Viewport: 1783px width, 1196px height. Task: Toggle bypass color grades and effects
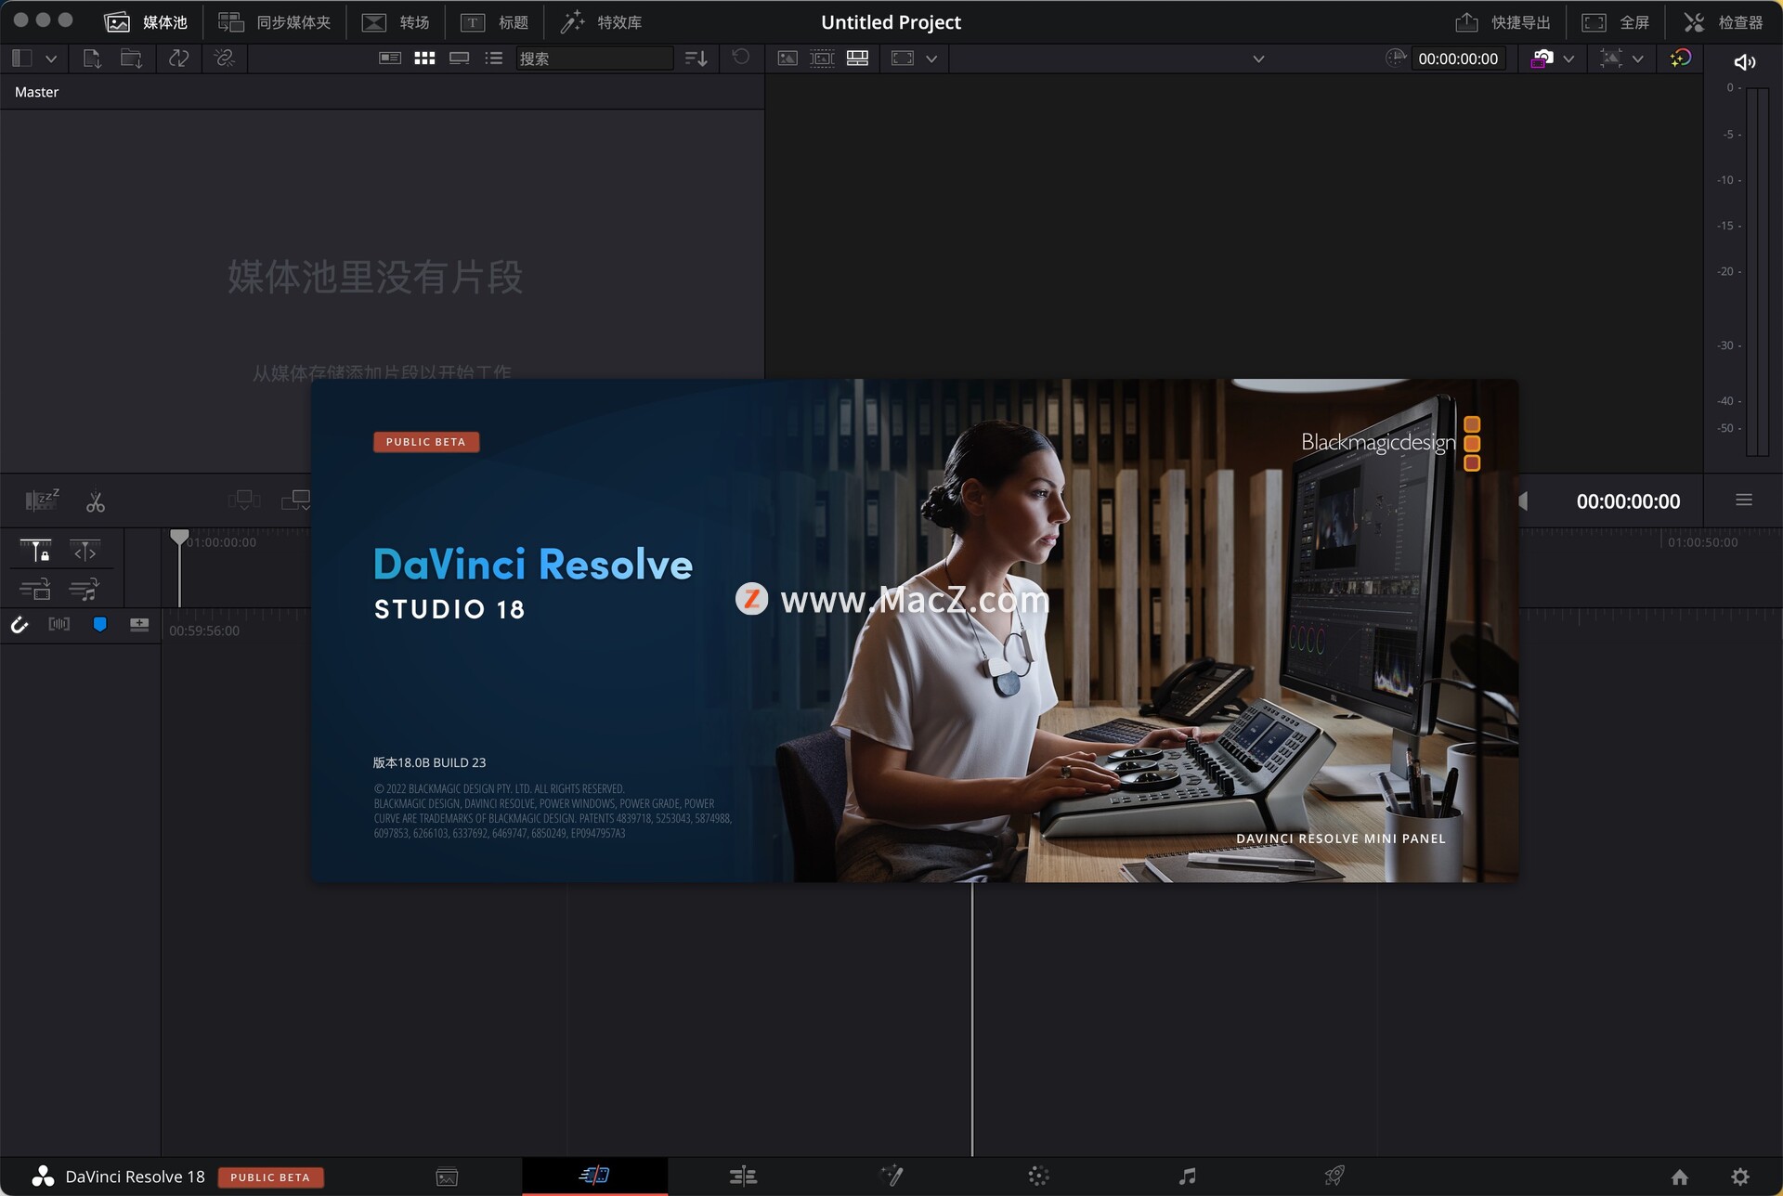click(1680, 58)
